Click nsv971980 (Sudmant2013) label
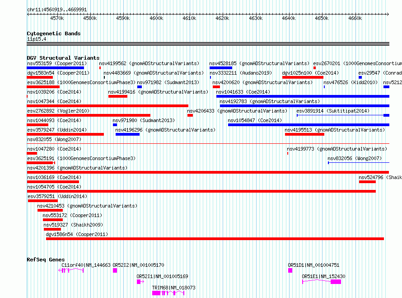 [x=144, y=120]
